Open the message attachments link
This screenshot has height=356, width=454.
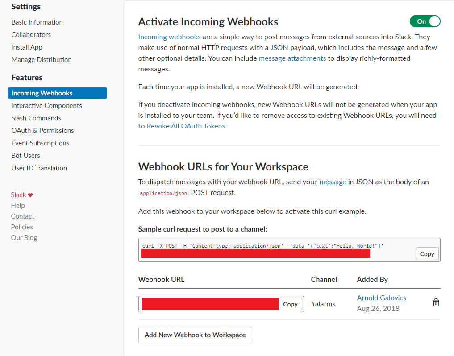point(292,58)
